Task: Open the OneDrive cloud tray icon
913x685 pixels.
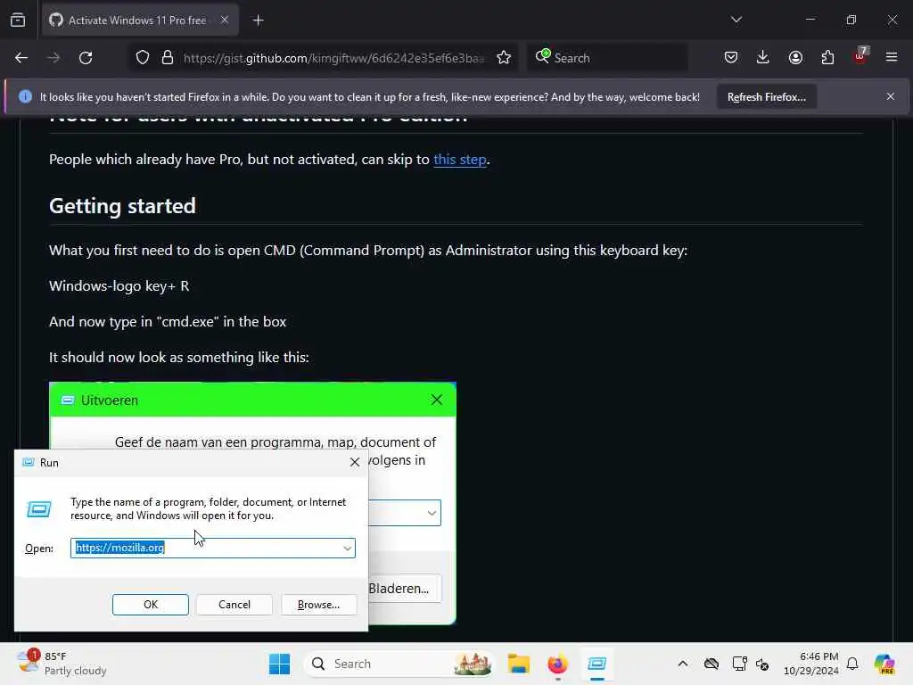Action: point(711,664)
